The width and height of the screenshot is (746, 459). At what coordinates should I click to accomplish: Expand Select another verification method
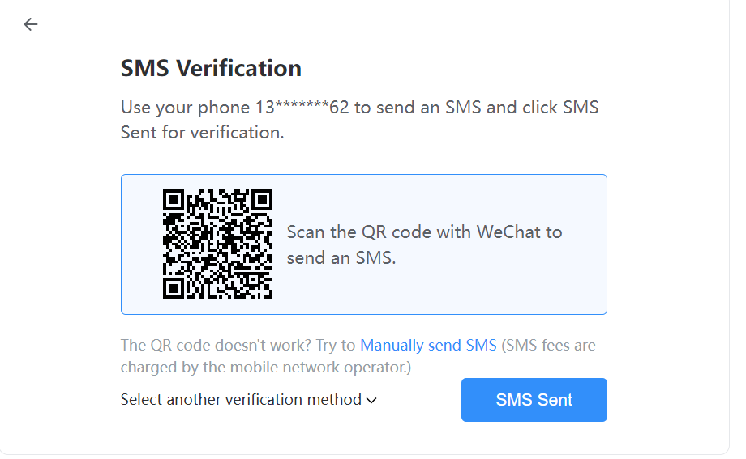pos(241,400)
